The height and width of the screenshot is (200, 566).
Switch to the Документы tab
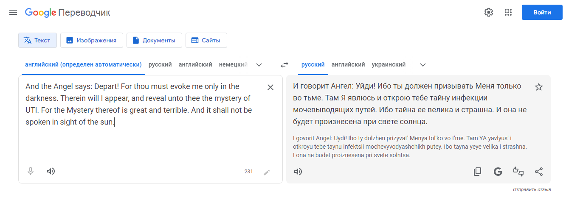coord(154,40)
